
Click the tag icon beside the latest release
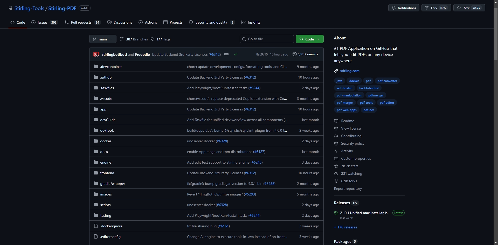click(336, 213)
